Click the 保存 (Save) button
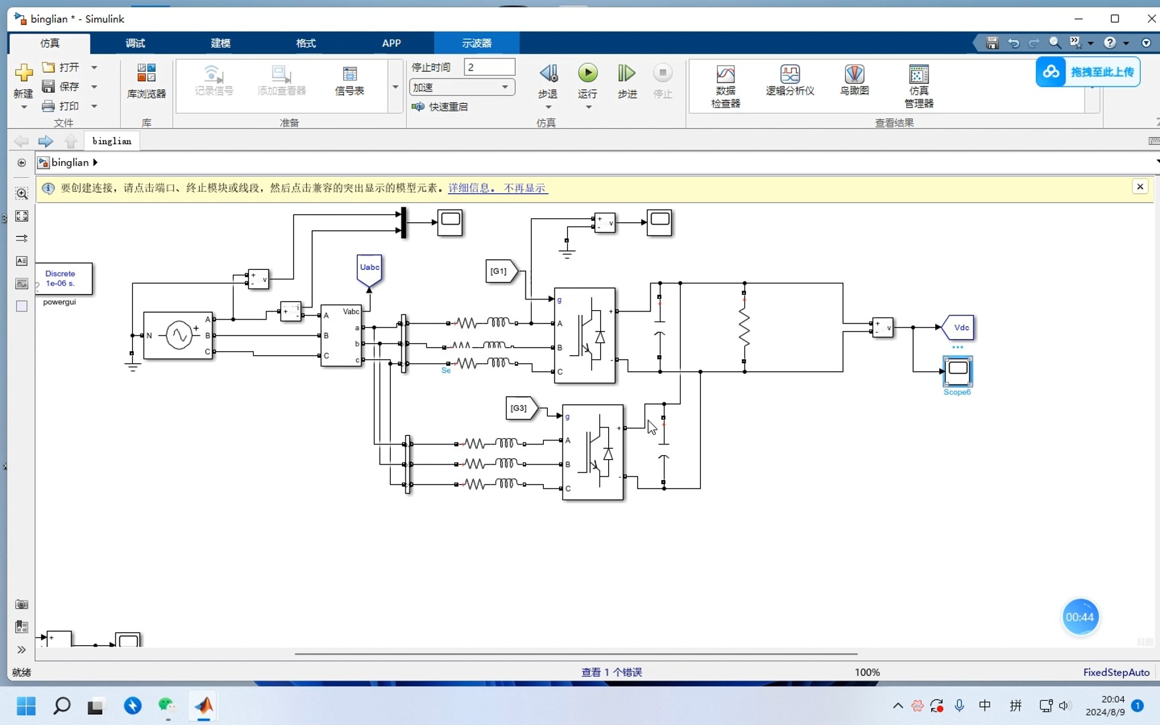 [60, 87]
